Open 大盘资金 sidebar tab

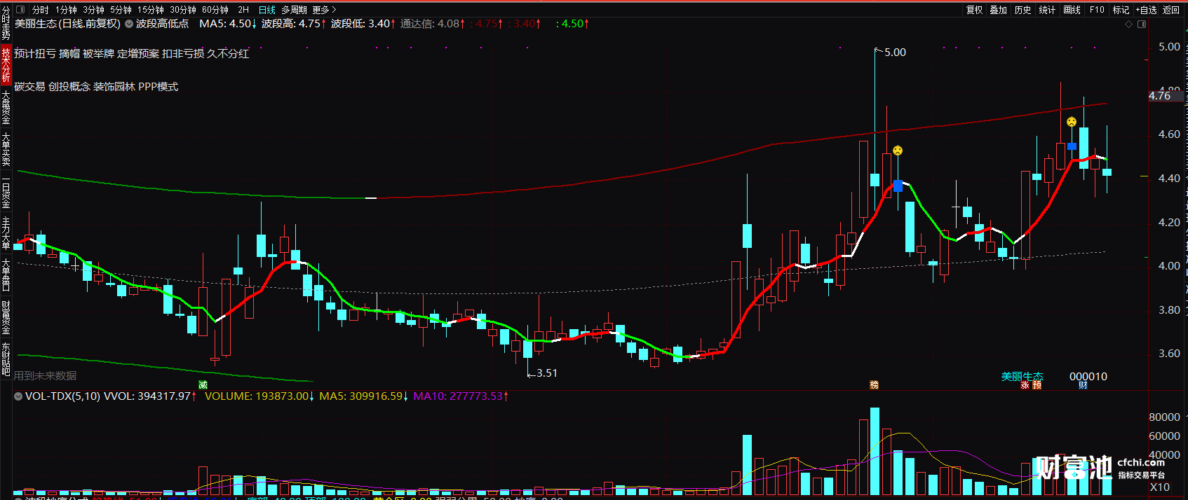(6, 107)
